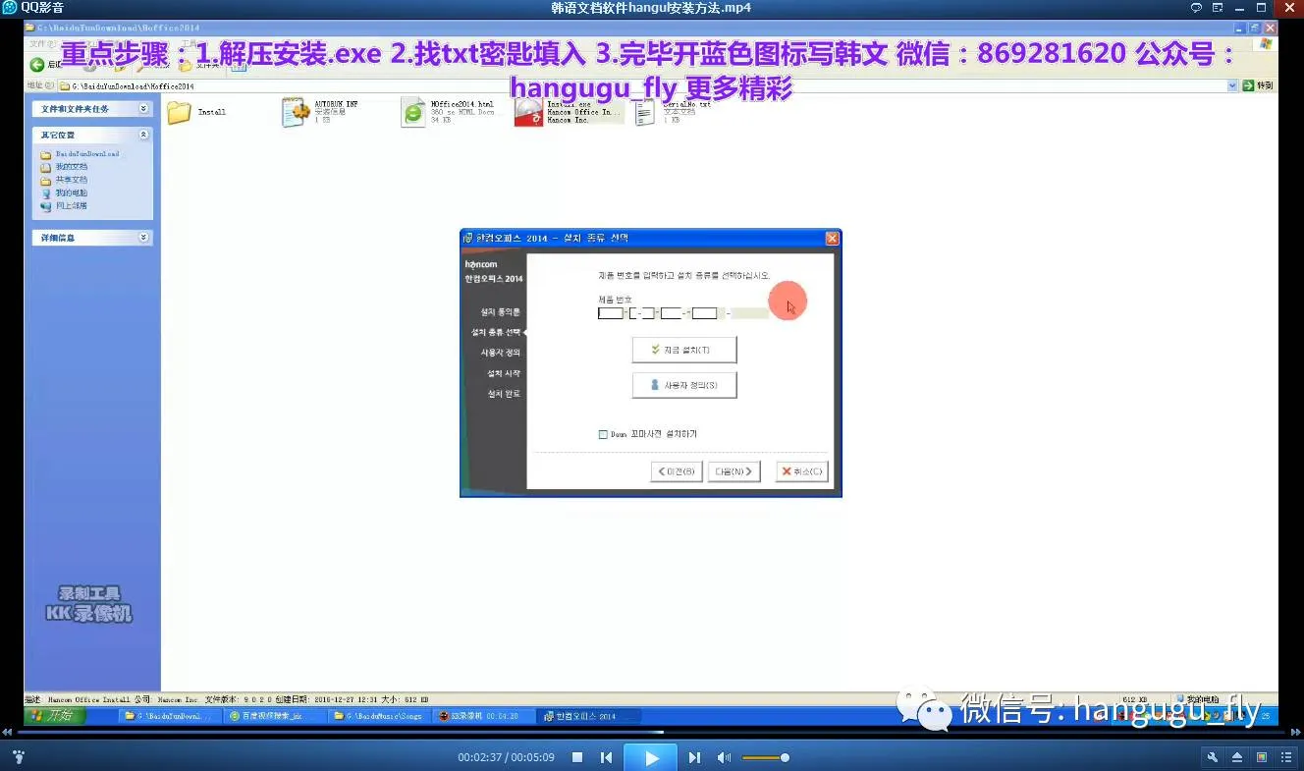
Task: Play the video in QQ Player
Action: click(x=652, y=757)
